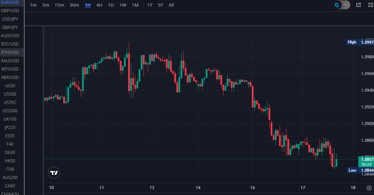This screenshot has height=195, width=374.
Task: Load the XAU/USD gold chart
Action: tap(10, 60)
